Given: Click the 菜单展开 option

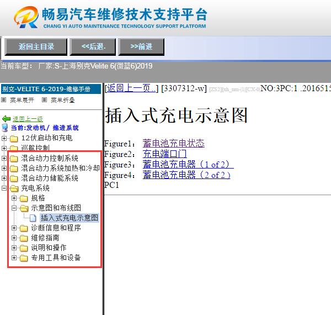Looking at the screenshot, I should point(22,100).
